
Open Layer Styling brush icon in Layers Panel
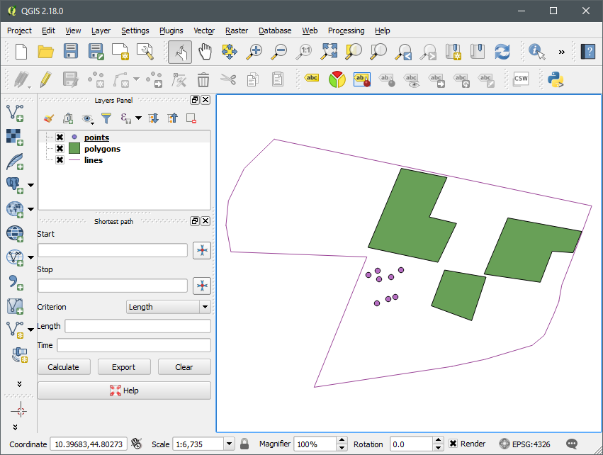[x=48, y=118]
